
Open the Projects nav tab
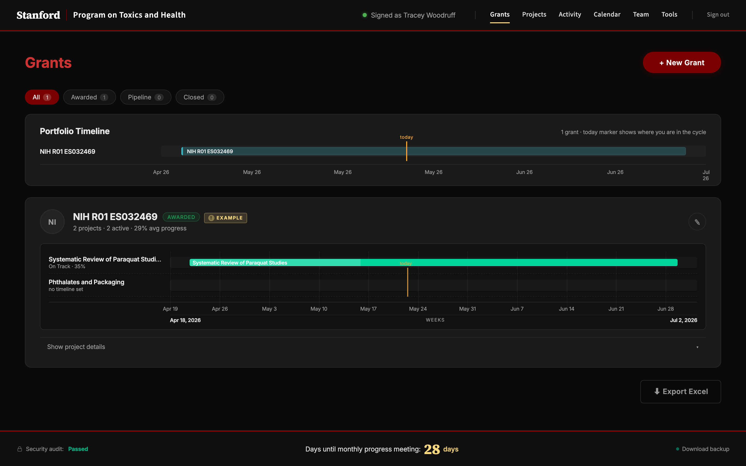pos(534,14)
